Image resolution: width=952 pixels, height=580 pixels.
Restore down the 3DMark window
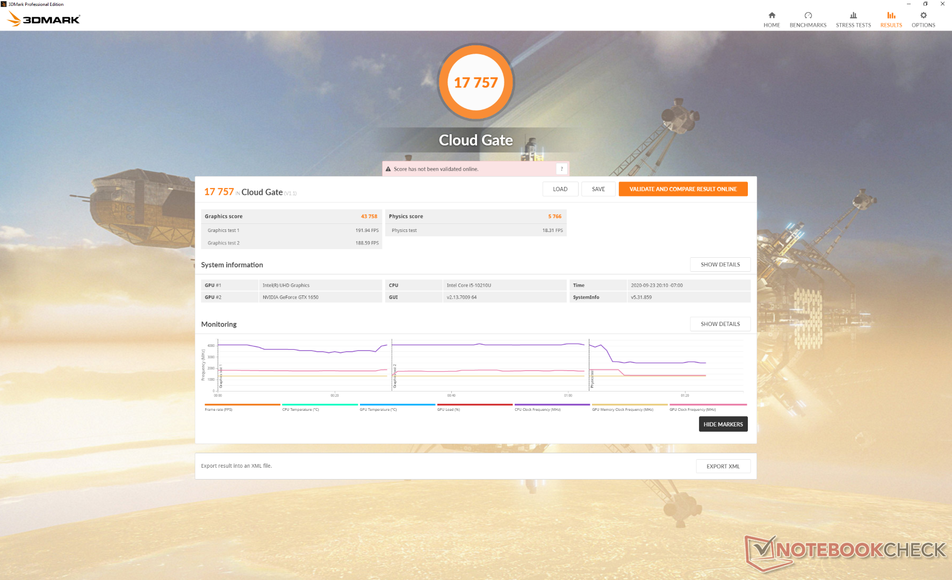(925, 4)
